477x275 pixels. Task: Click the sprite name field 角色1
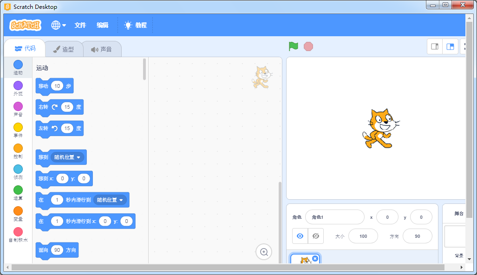pyautogui.click(x=334, y=217)
